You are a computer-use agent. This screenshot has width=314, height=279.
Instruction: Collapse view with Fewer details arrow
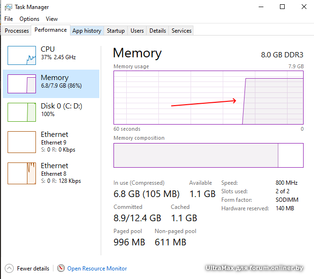[x=9, y=268]
